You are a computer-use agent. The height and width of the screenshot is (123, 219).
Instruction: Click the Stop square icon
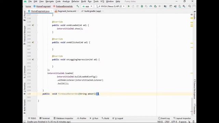pos(159,6)
